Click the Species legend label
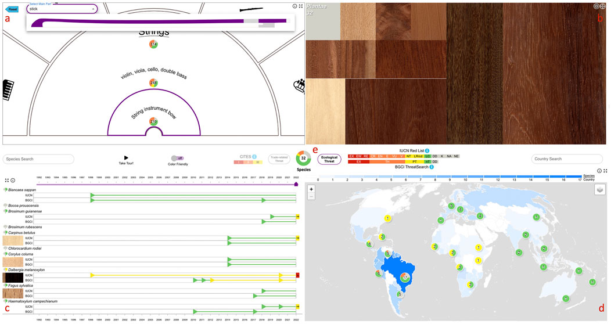The image size is (611, 324). (x=588, y=176)
